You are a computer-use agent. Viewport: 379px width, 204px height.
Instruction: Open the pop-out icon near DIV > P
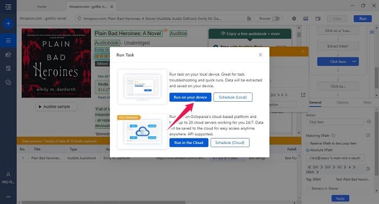pyautogui.click(x=303, y=95)
